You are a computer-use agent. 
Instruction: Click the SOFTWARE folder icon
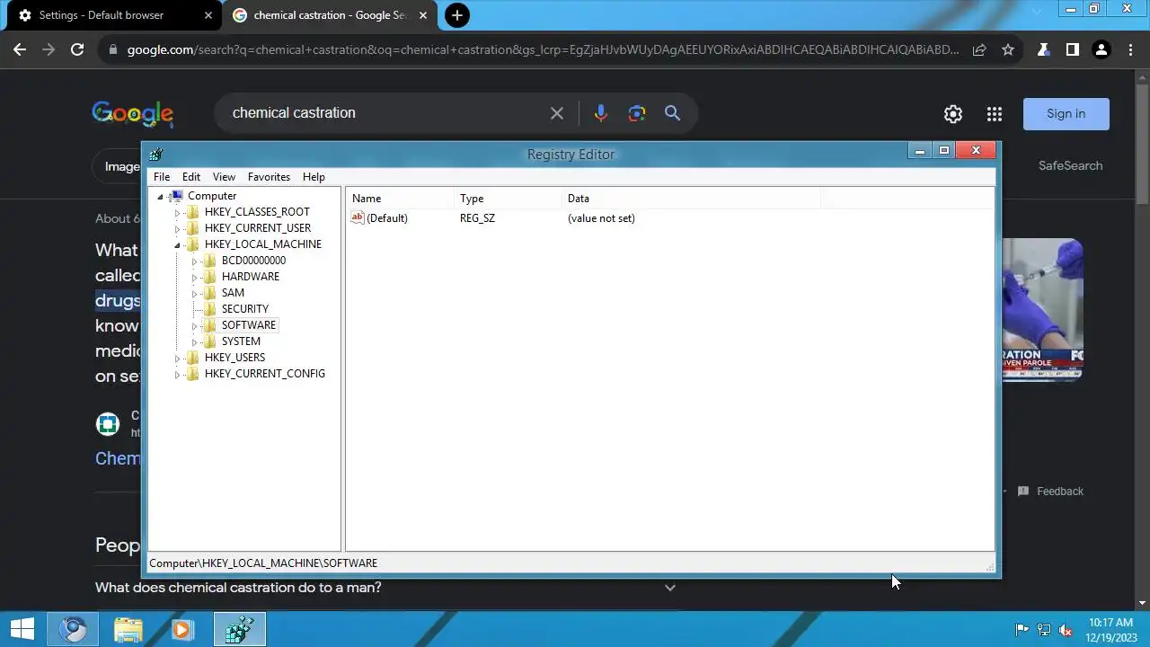[209, 325]
